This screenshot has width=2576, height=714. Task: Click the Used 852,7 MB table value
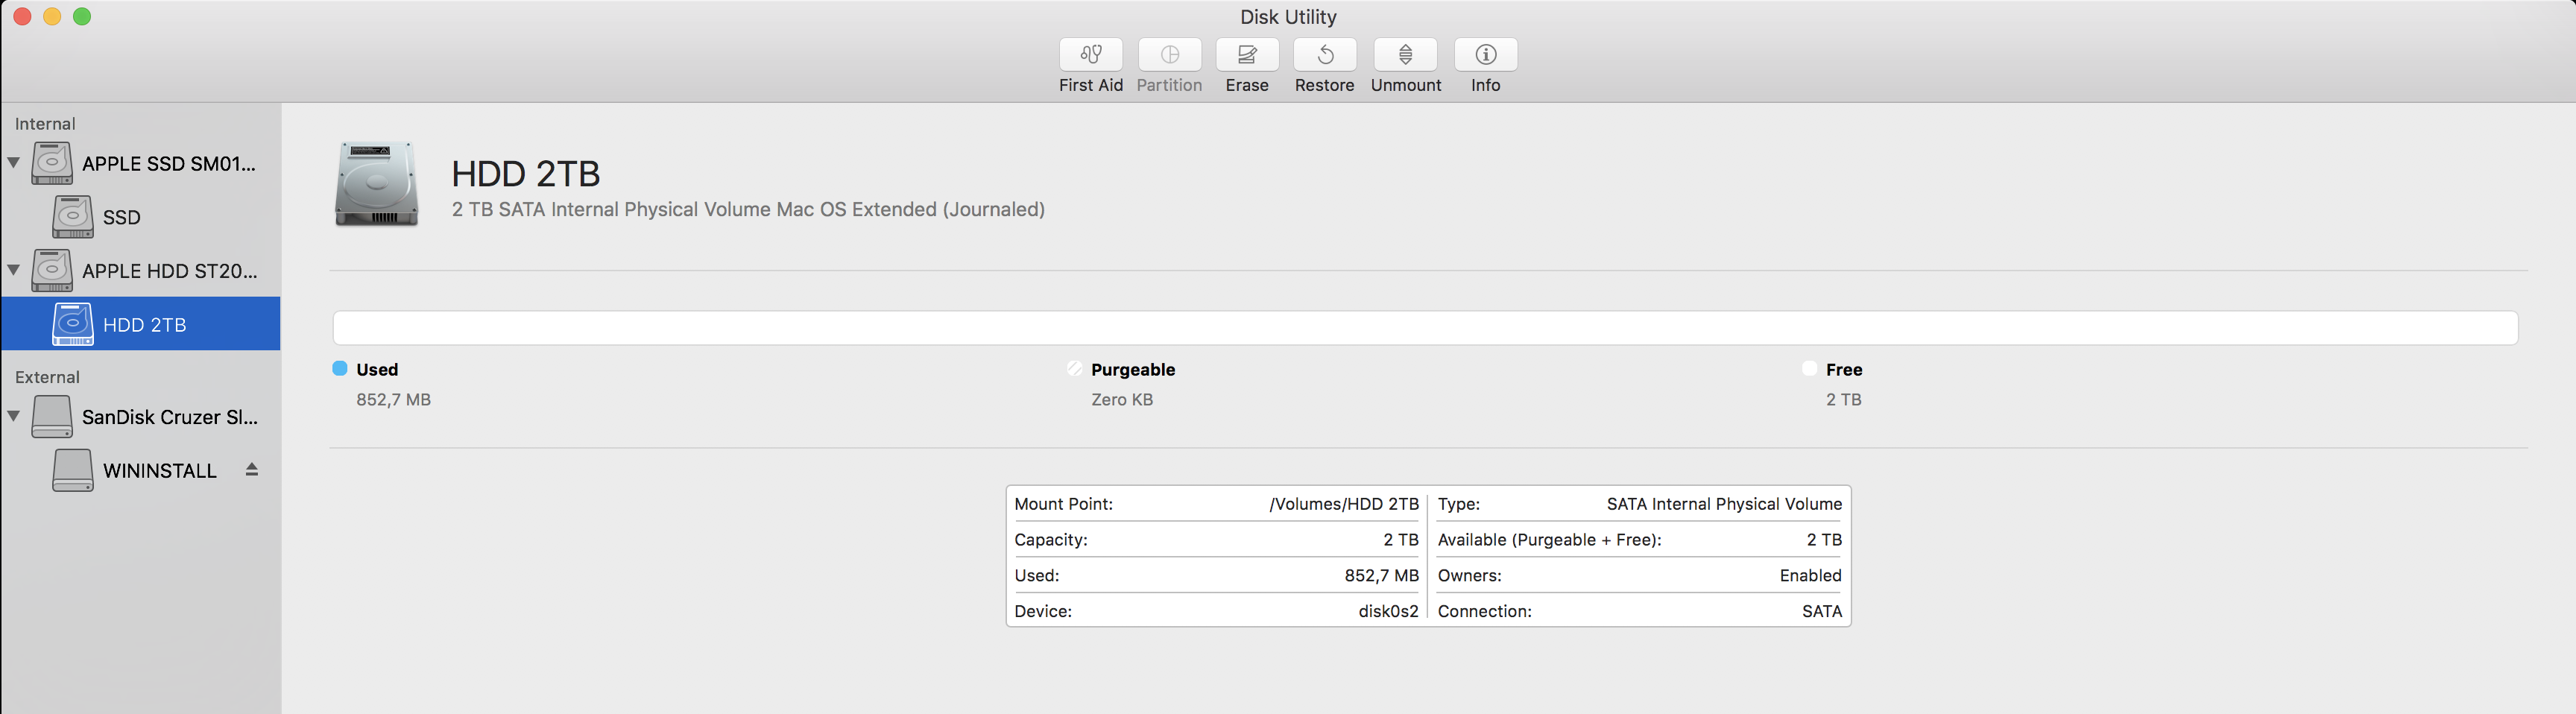point(1382,576)
